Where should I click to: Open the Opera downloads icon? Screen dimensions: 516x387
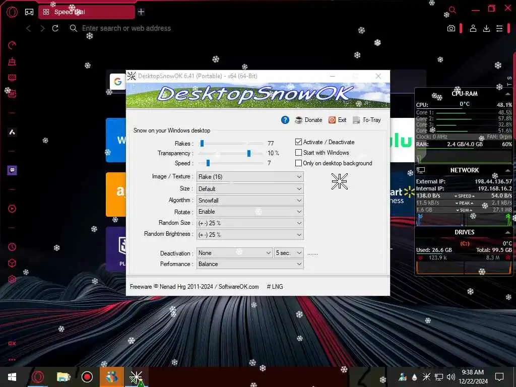486,28
